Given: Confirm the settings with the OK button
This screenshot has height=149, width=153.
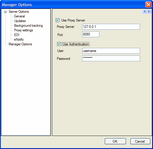Looking at the screenshot, I should (x=115, y=141).
